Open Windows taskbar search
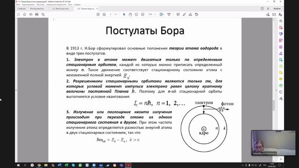 [25, 165]
